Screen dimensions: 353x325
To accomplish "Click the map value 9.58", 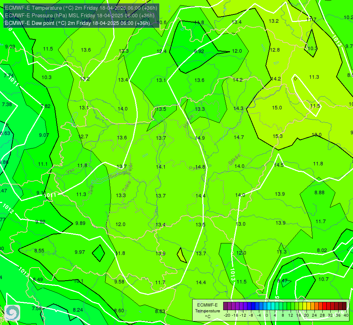I will coord(119,282).
